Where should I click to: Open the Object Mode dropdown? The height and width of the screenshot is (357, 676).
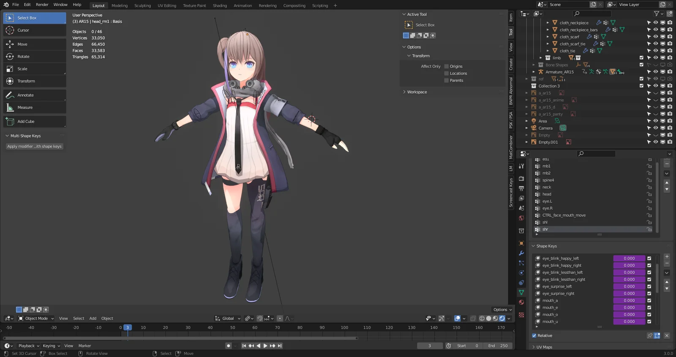point(36,318)
